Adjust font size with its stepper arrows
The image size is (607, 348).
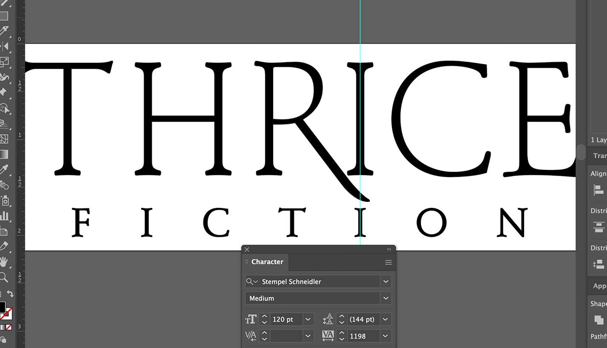pos(265,320)
